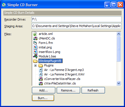The image size is (125, 107).
Task: Click the file list scroll up arrow
Action: (119, 34)
